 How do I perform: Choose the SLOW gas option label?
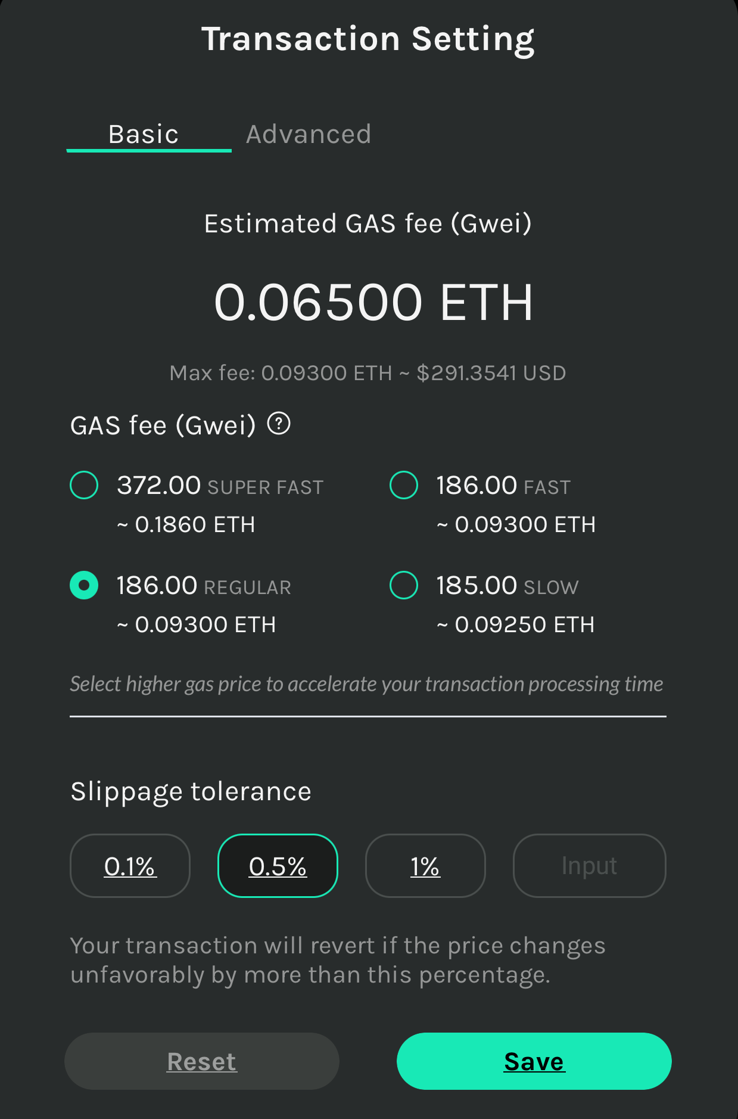551,588
